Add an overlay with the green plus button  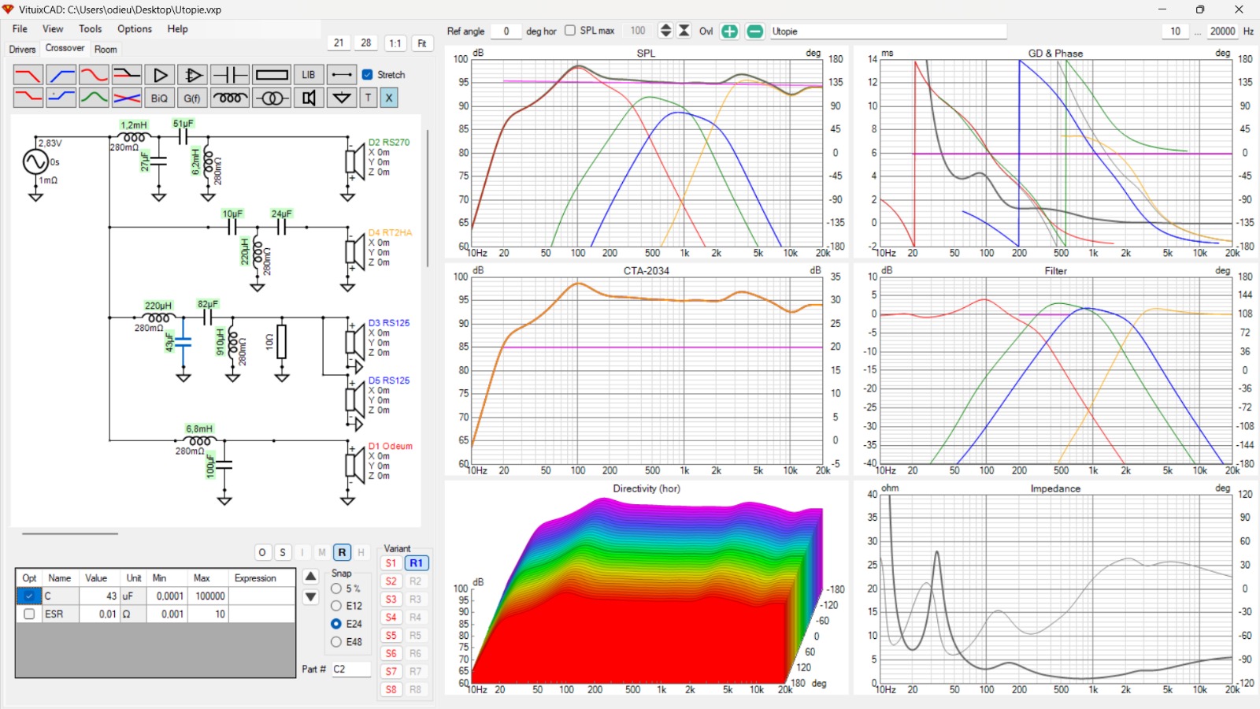click(730, 32)
